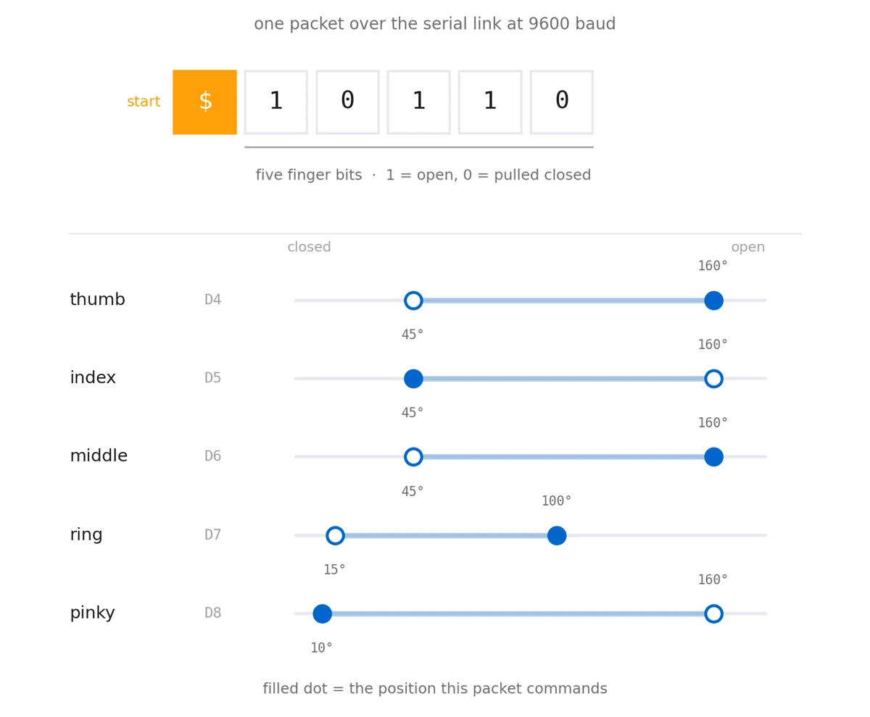Click the orange start label

pos(144,102)
